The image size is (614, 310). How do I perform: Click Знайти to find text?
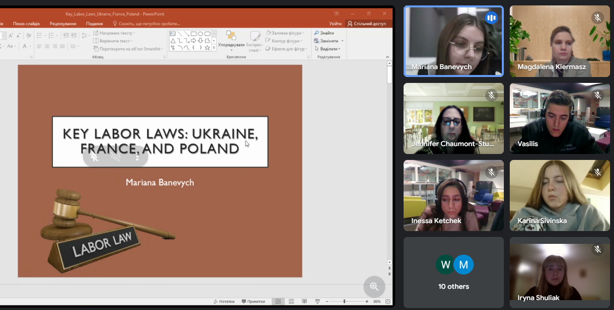[x=324, y=33]
